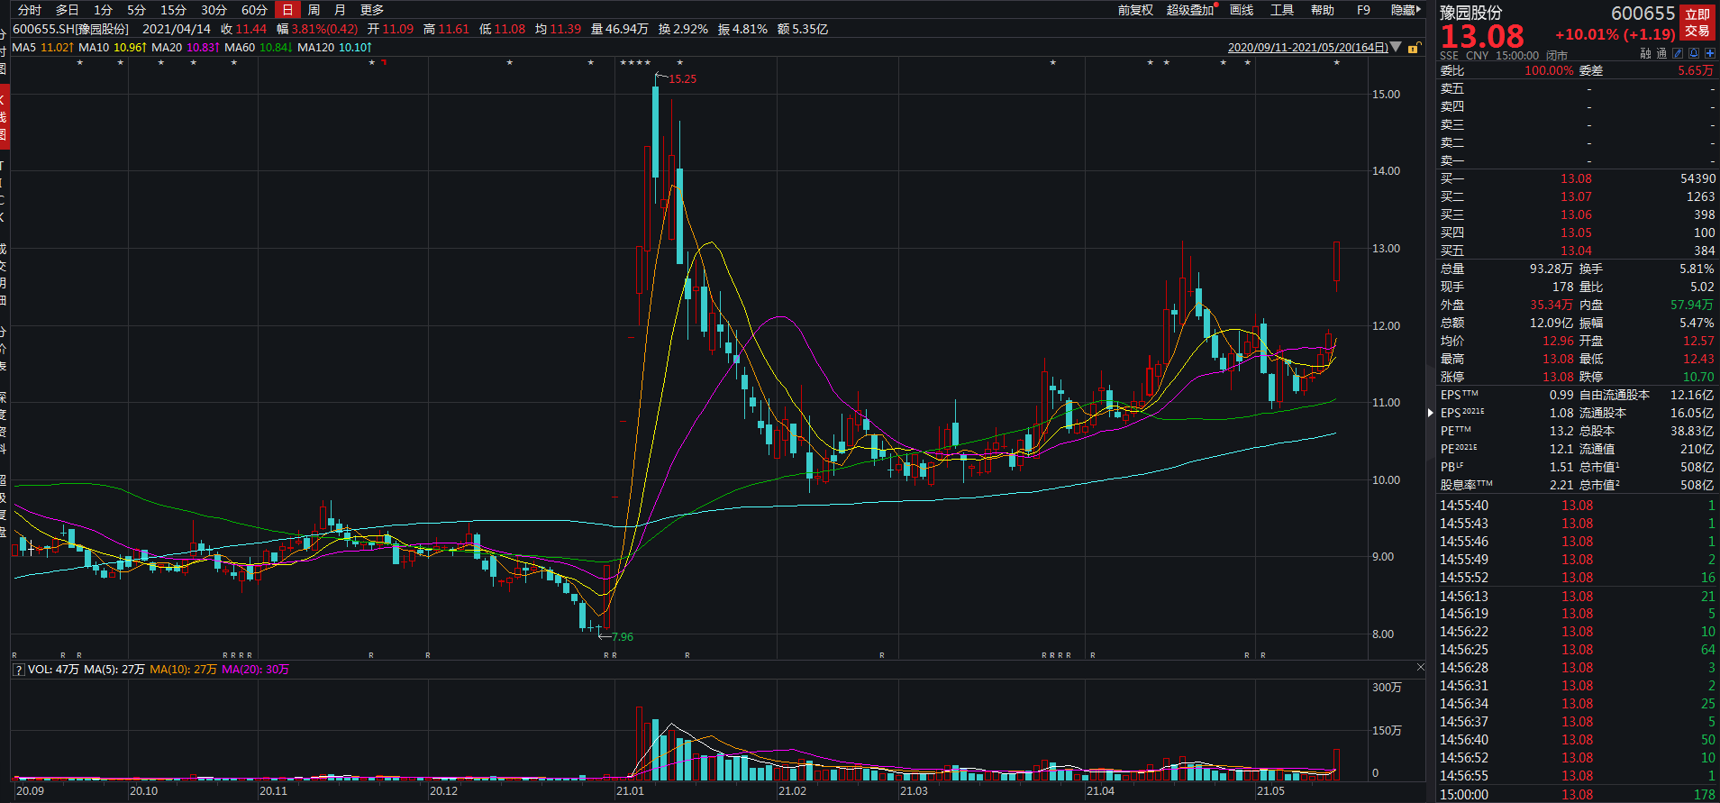The image size is (1720, 803).
Task: Switch to the 周 weekly chart tab
Action: point(314,10)
